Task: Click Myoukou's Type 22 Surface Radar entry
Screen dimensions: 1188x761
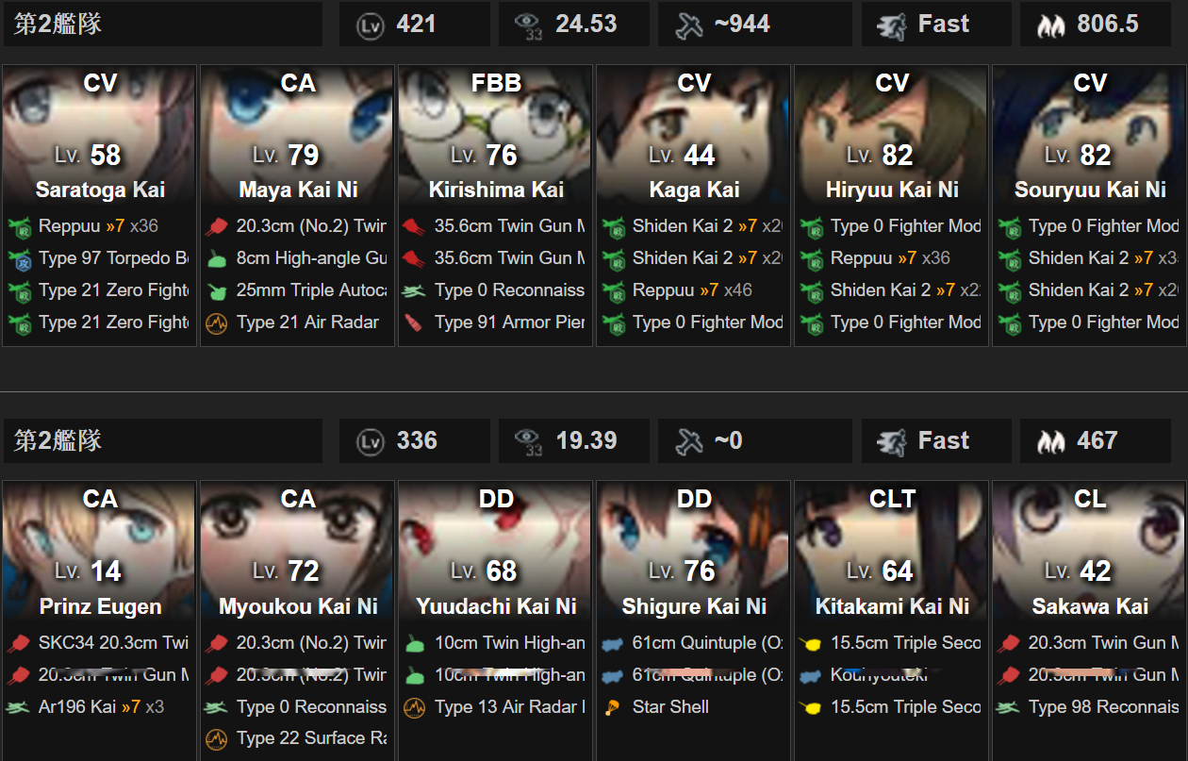Action: pos(298,739)
